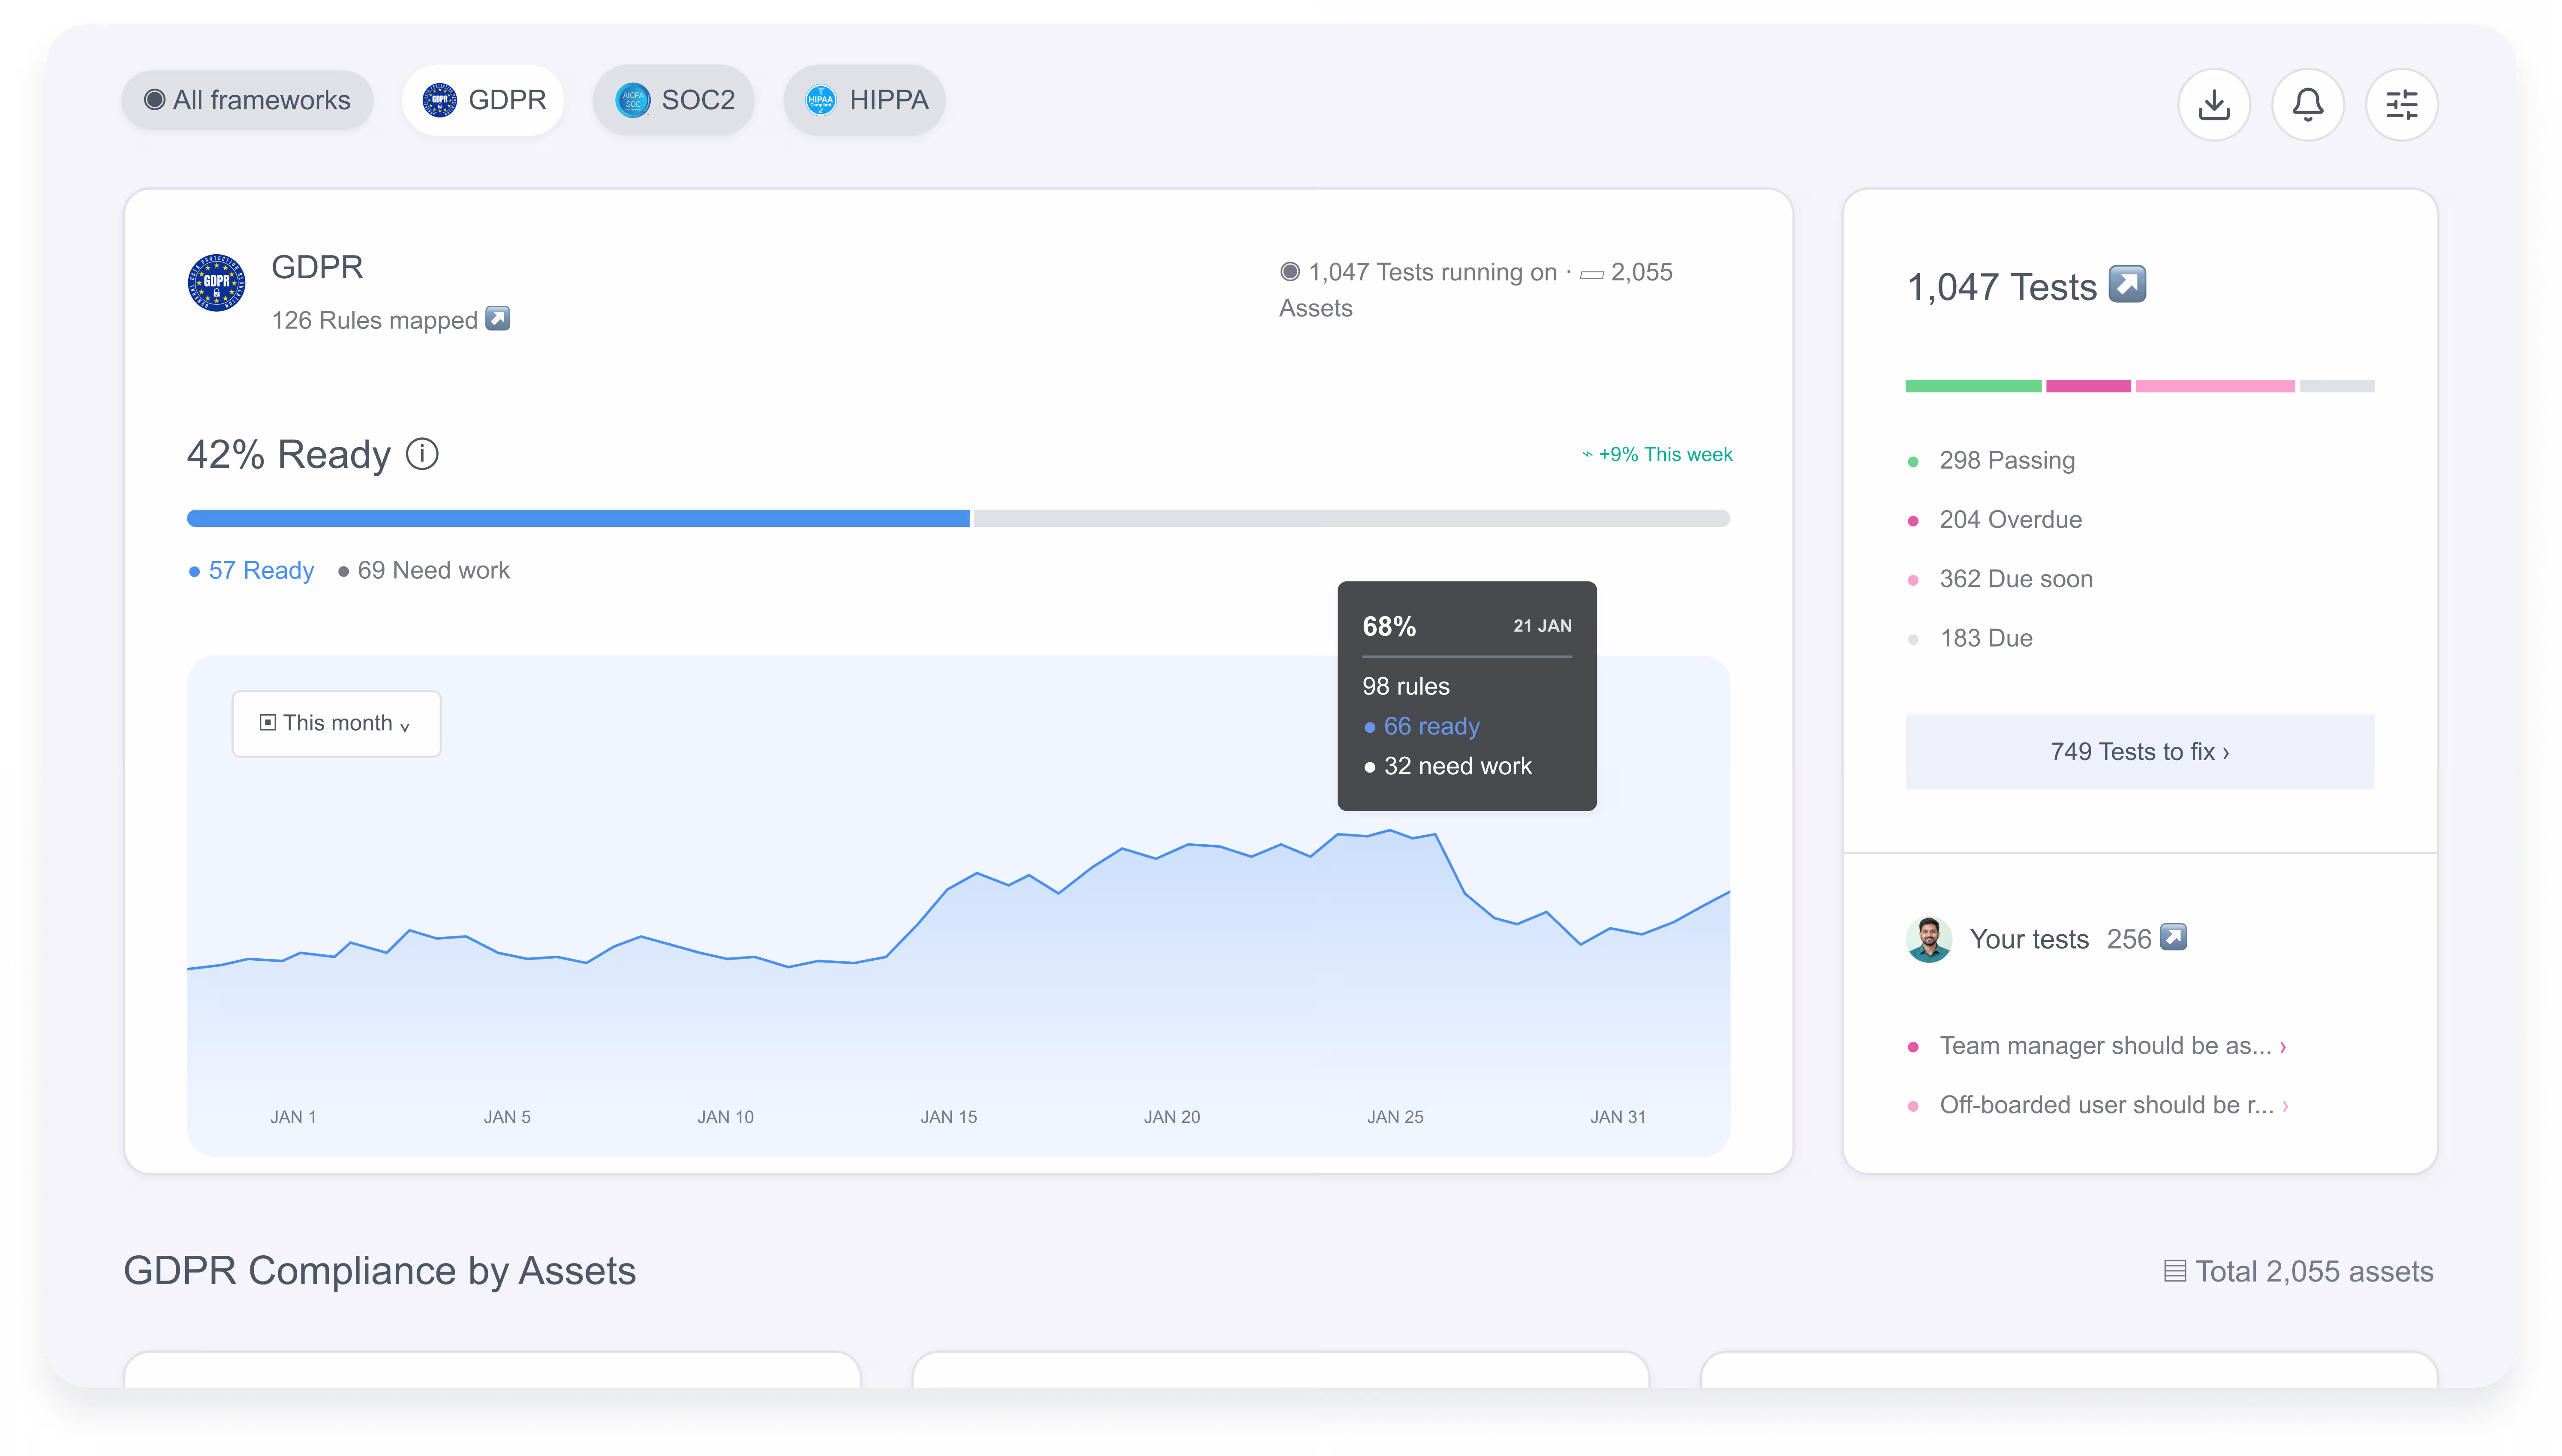The width and height of the screenshot is (2562, 1456).
Task: Click 204 Overdue in the tests list
Action: (1995, 519)
